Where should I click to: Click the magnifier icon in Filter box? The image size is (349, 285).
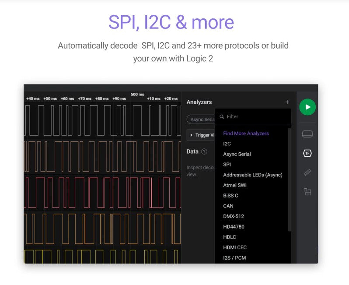point(222,117)
